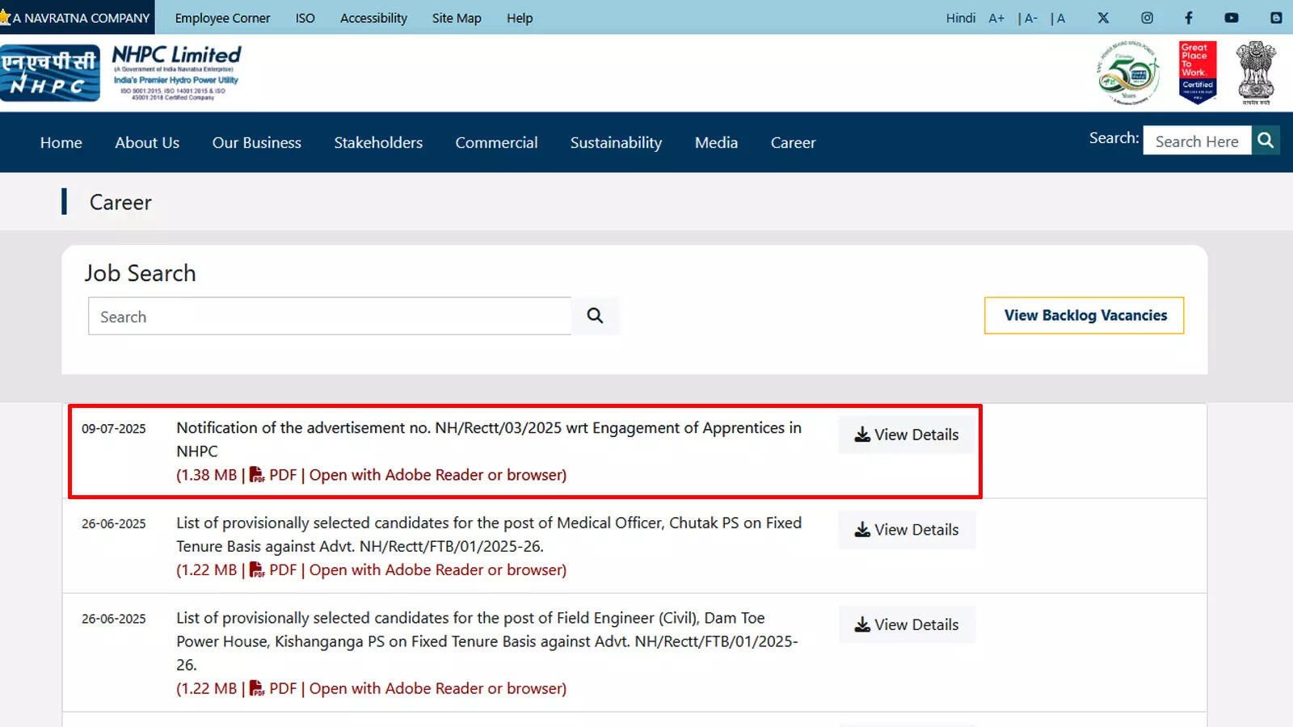View Details for Field Engineer list
This screenshot has height=727, width=1293.
(x=907, y=624)
